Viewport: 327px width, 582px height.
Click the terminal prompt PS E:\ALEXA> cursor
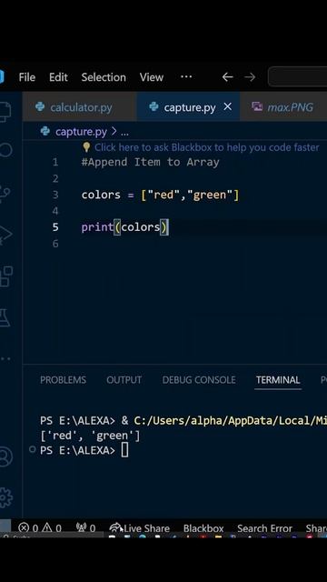pos(124,450)
